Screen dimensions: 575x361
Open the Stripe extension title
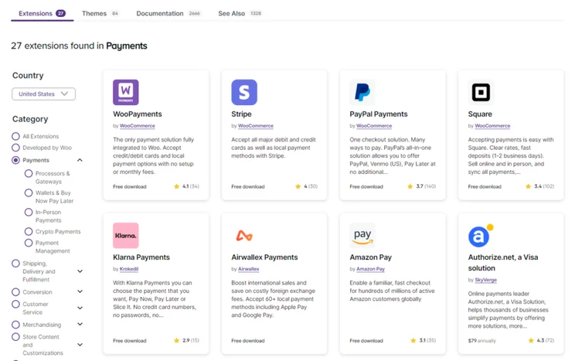(241, 114)
